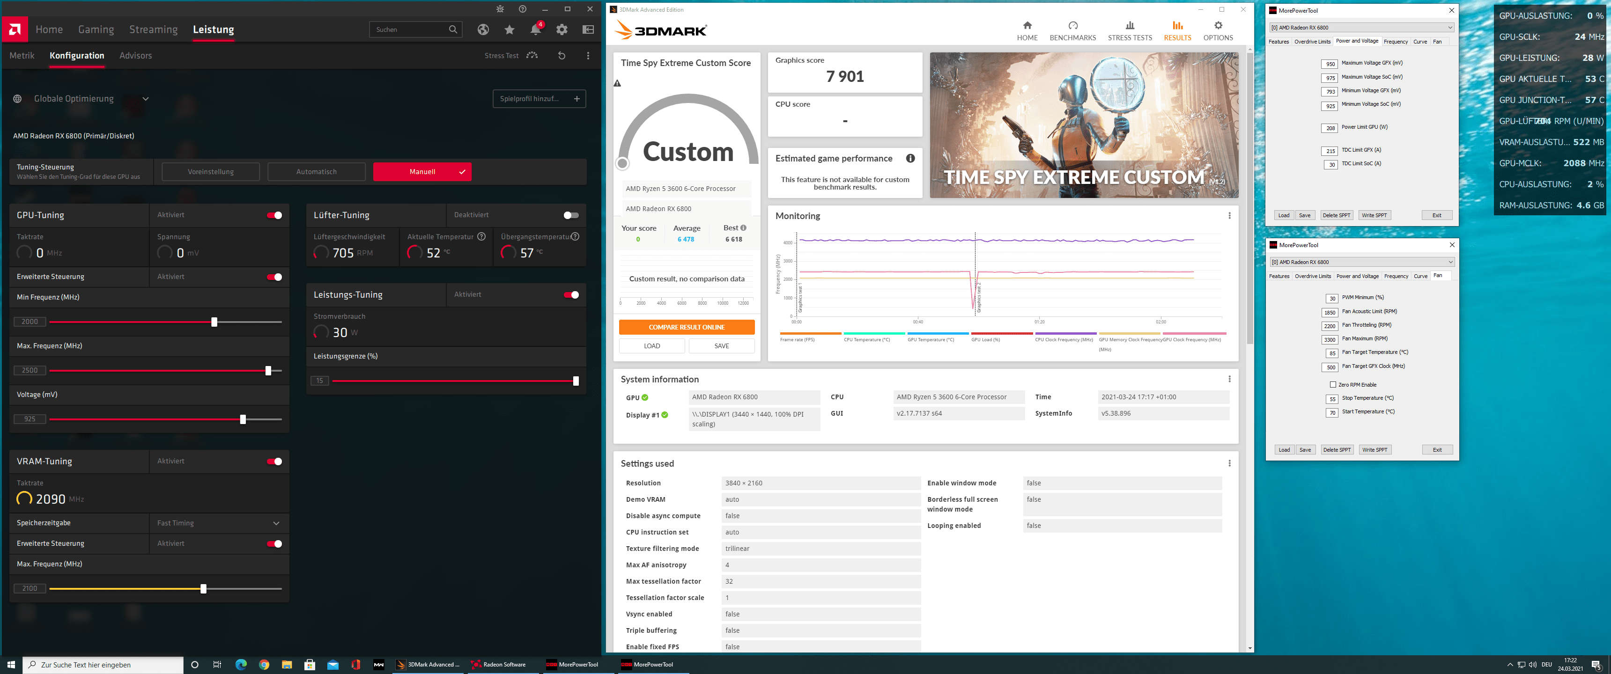Enable Lüfter-Tuning switch
Viewport: 1611px width, 674px height.
pyautogui.click(x=571, y=215)
